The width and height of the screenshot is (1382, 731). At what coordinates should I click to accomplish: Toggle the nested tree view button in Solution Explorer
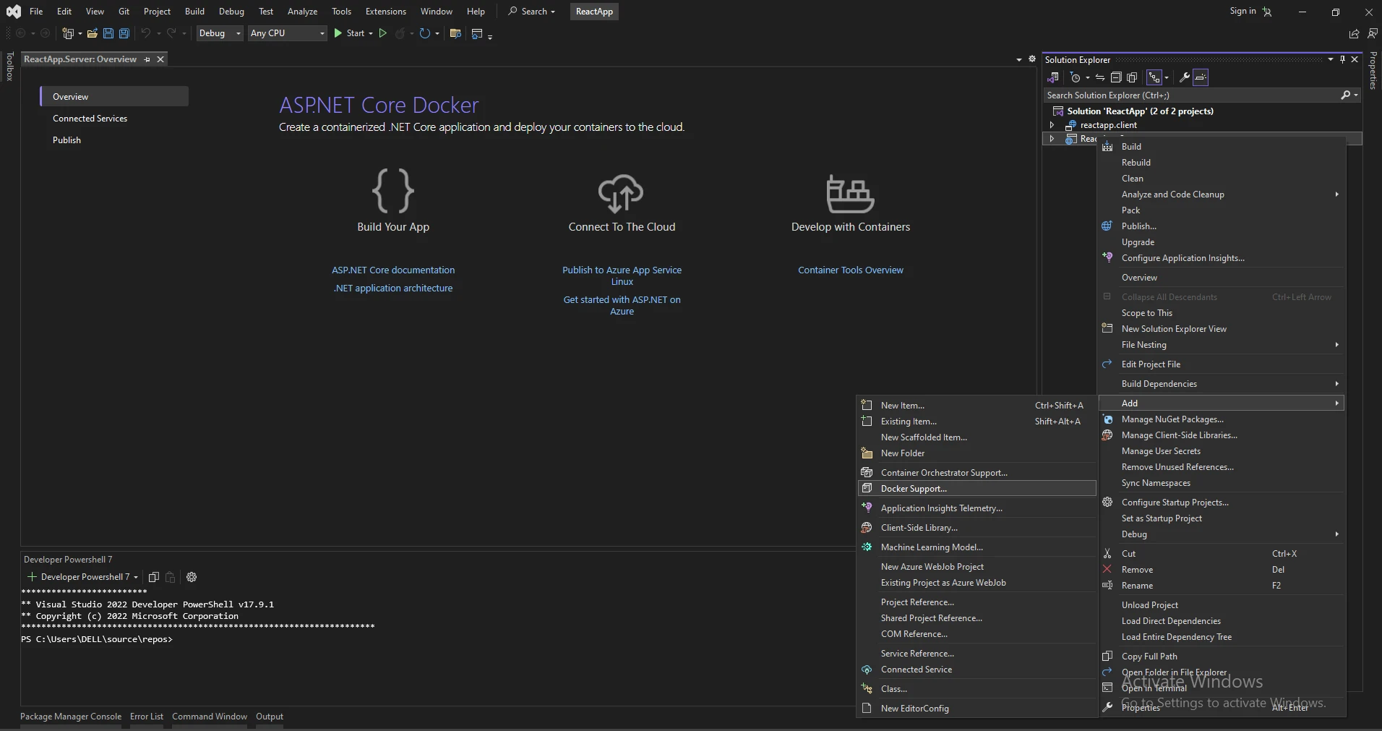click(1154, 77)
